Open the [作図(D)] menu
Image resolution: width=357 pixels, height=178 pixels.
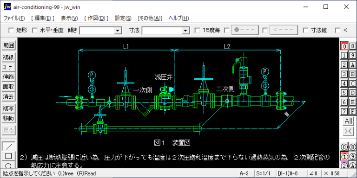click(96, 18)
